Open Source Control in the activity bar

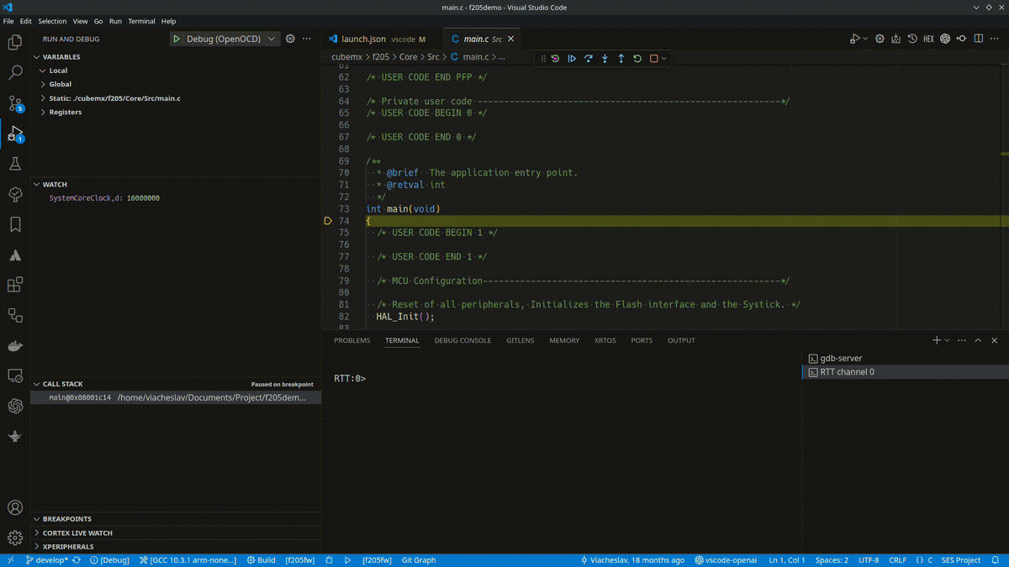pos(14,102)
